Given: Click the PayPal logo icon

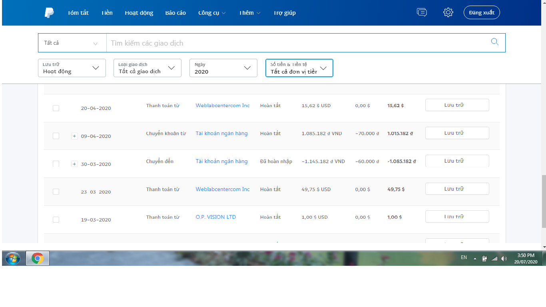Looking at the screenshot, I should click(x=49, y=13).
